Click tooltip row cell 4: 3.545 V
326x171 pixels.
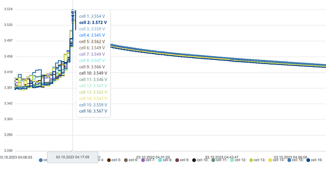point(92,35)
